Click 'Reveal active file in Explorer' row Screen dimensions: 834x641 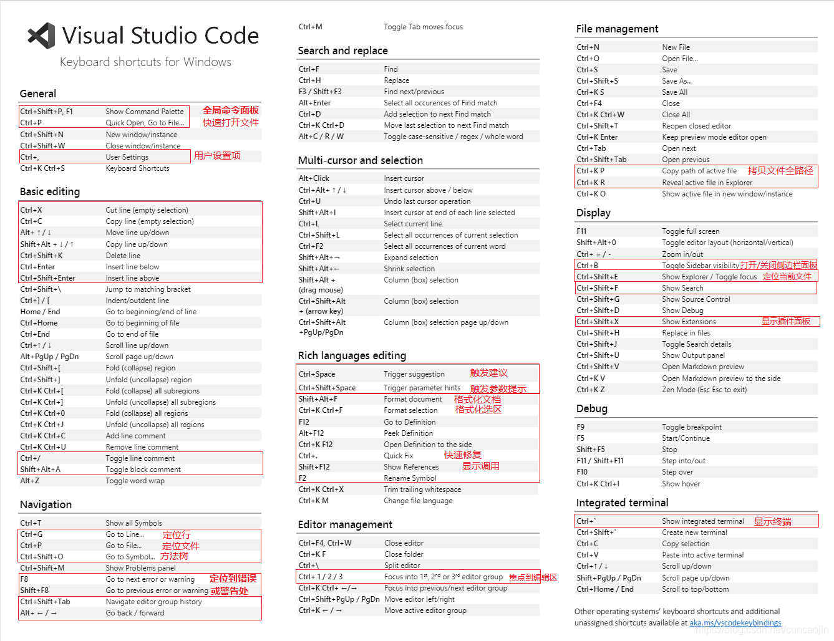click(x=697, y=183)
